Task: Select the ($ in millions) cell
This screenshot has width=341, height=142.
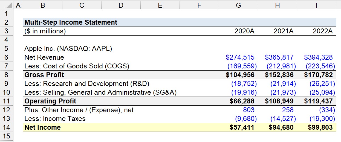Action: (45, 31)
